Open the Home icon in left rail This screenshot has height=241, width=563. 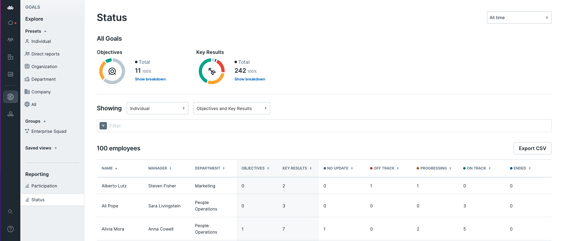coord(10,22)
